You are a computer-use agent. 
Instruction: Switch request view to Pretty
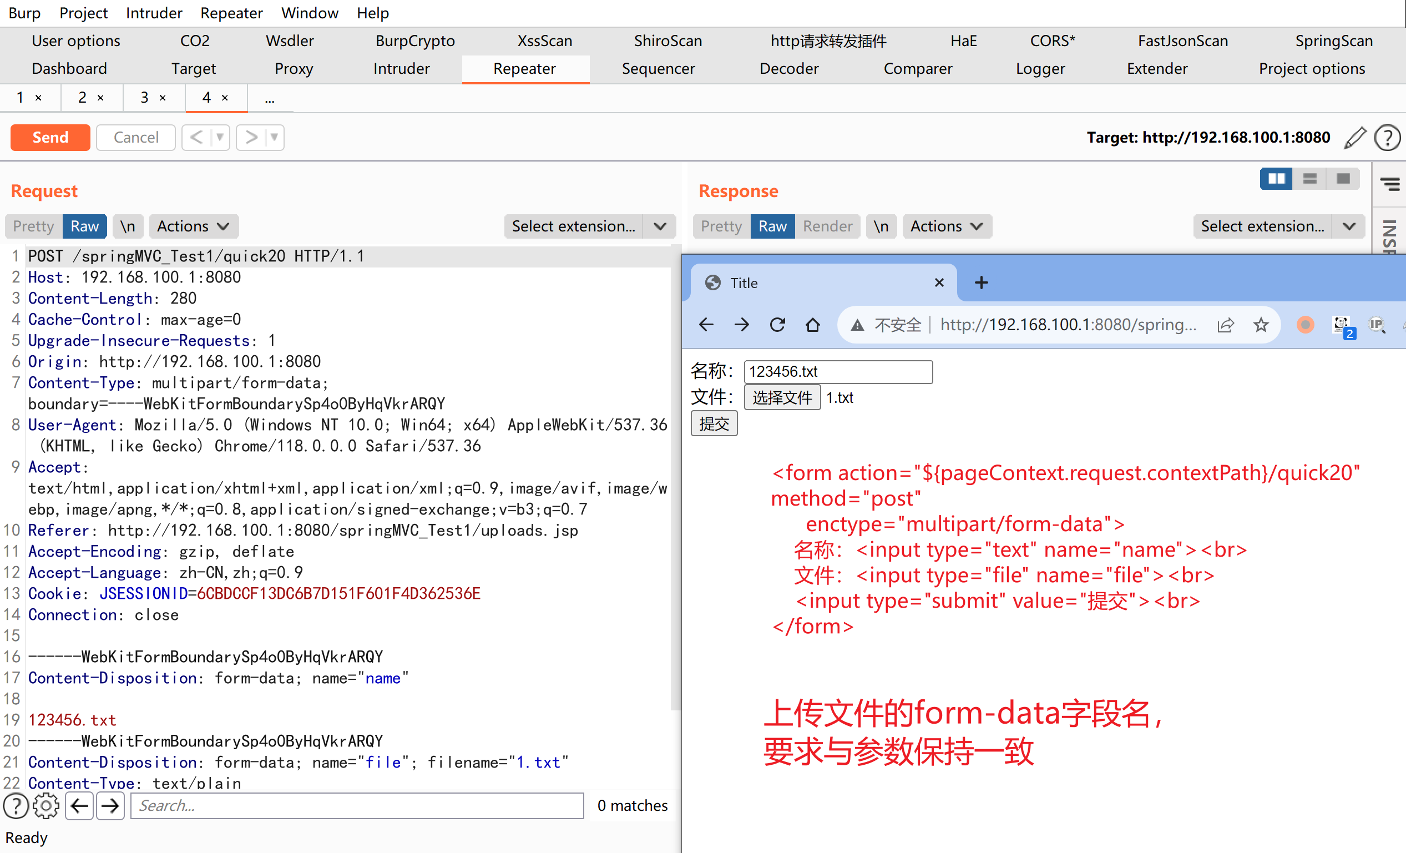(x=34, y=226)
